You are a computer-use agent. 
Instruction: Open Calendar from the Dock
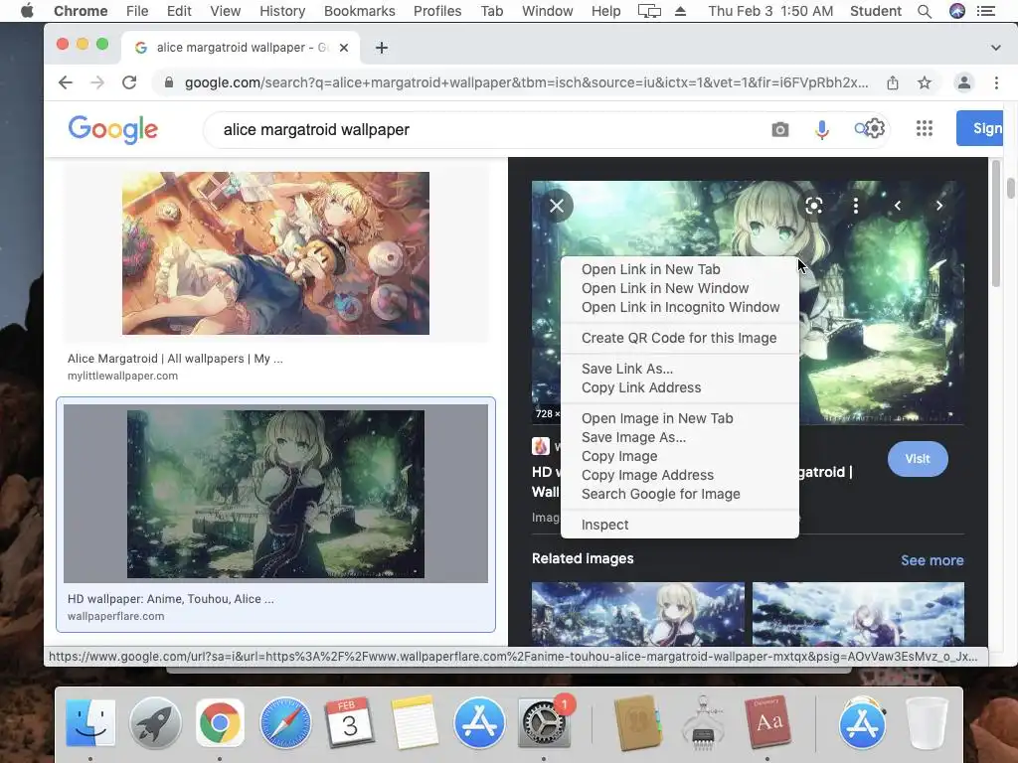[349, 722]
